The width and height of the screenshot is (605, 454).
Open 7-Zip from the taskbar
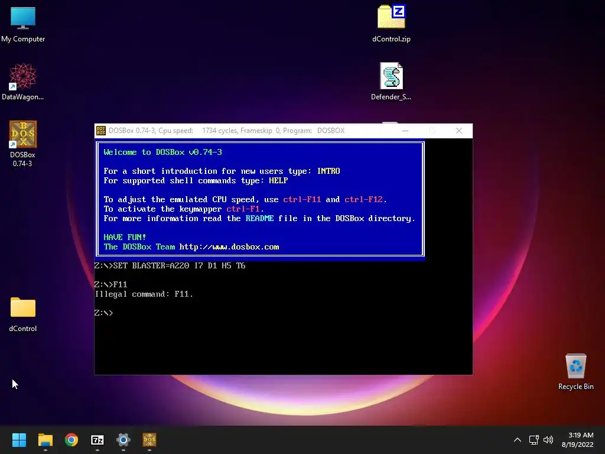coord(97,440)
